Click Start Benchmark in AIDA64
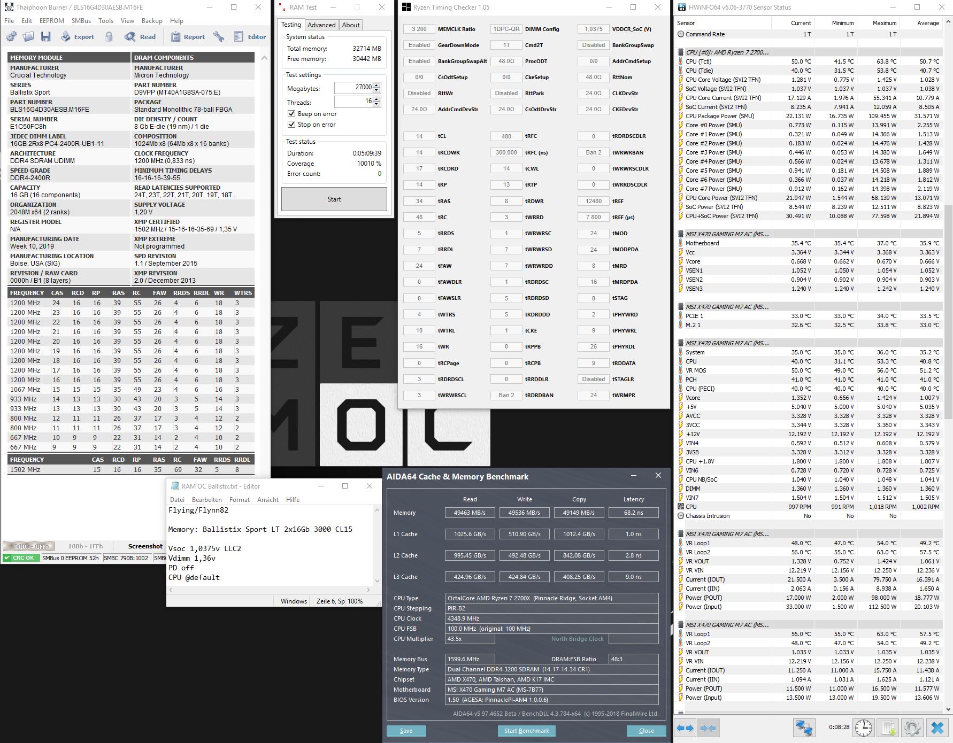Image resolution: width=953 pixels, height=743 pixels. (x=526, y=731)
